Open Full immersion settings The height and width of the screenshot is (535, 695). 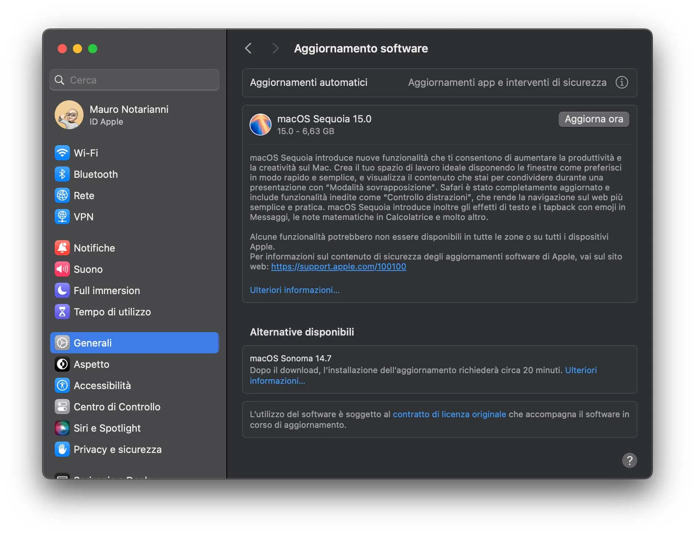point(134,290)
